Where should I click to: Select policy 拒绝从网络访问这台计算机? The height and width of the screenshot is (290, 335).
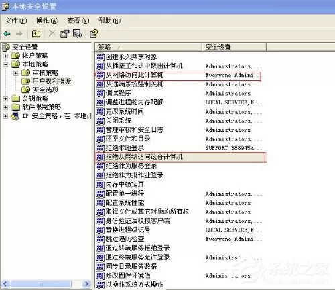144,157
